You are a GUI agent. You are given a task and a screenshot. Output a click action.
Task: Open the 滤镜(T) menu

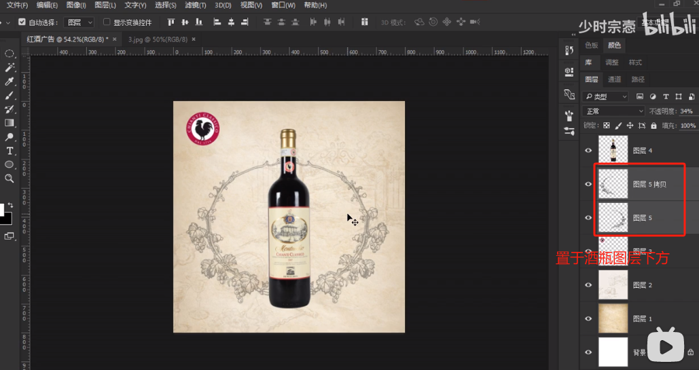pos(195,5)
